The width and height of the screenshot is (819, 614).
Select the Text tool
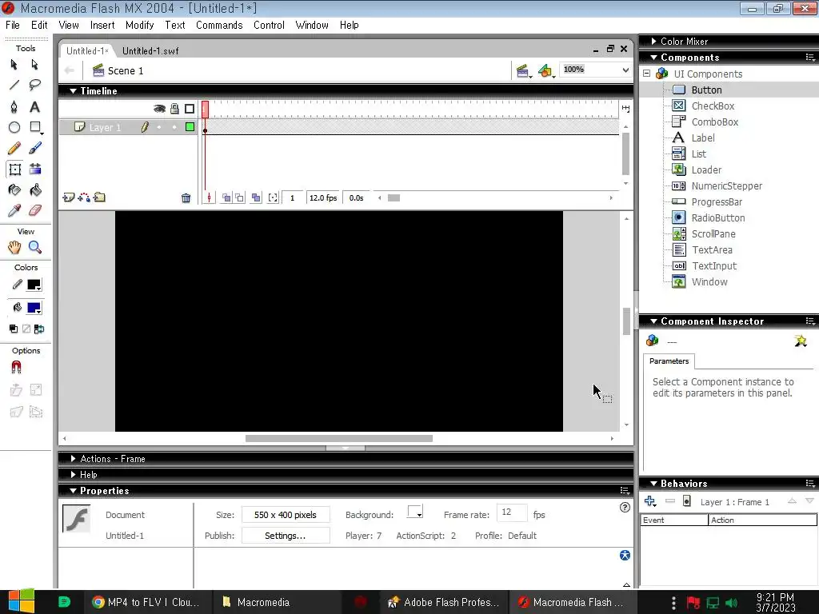pos(35,106)
